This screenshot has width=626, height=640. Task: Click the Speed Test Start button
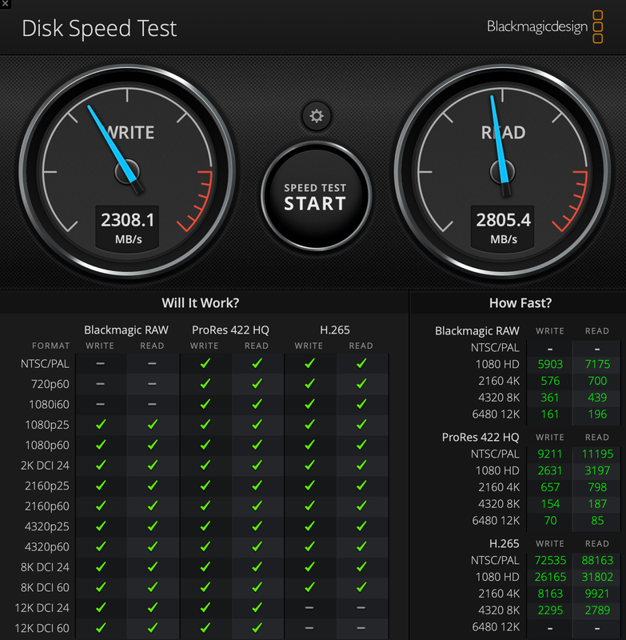316,196
